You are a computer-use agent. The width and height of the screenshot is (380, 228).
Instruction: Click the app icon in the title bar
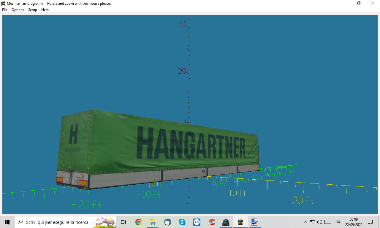(x=3, y=3)
